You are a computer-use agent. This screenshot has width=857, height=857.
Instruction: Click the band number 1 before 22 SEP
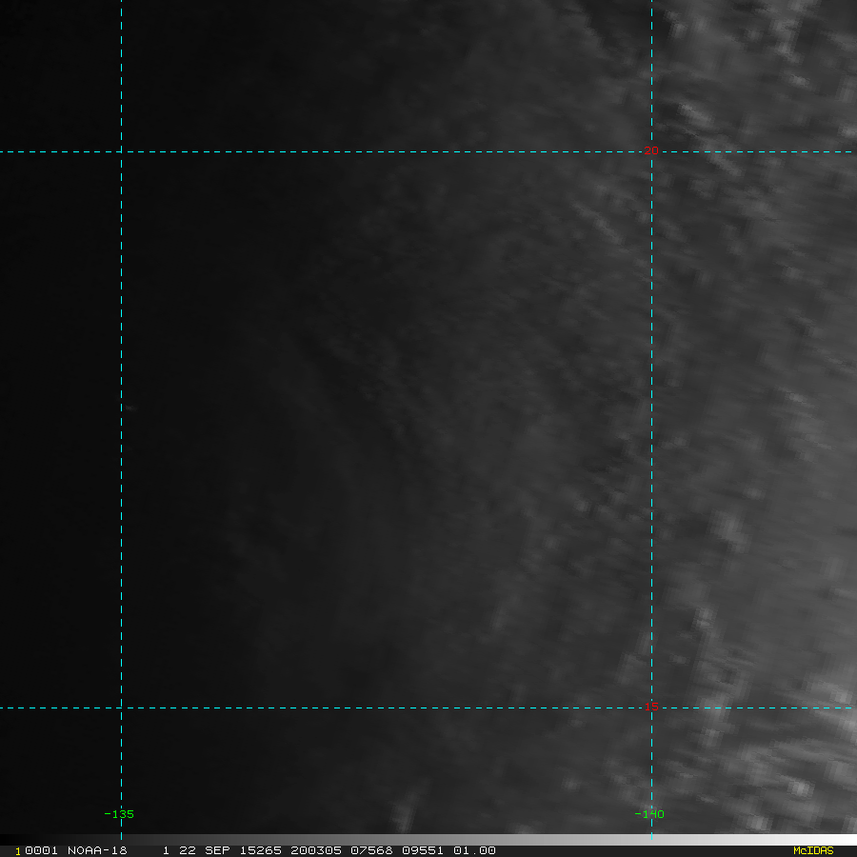(x=166, y=850)
